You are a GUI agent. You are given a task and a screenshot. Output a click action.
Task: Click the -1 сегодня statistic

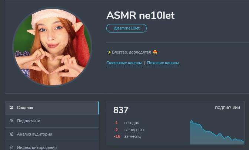pyautogui.click(x=126, y=123)
